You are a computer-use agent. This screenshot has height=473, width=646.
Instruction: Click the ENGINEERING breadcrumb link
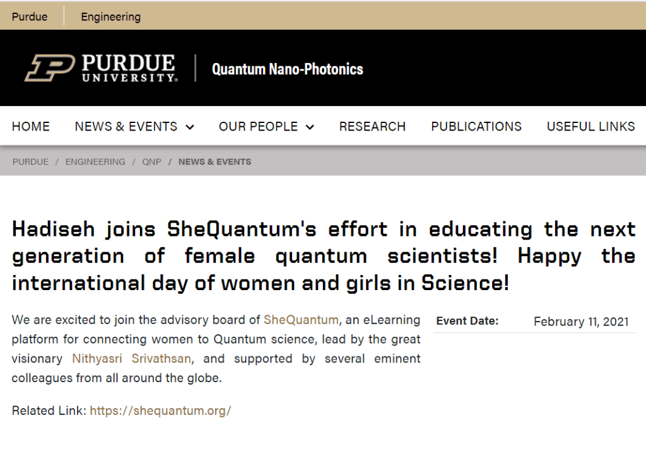pyautogui.click(x=95, y=162)
